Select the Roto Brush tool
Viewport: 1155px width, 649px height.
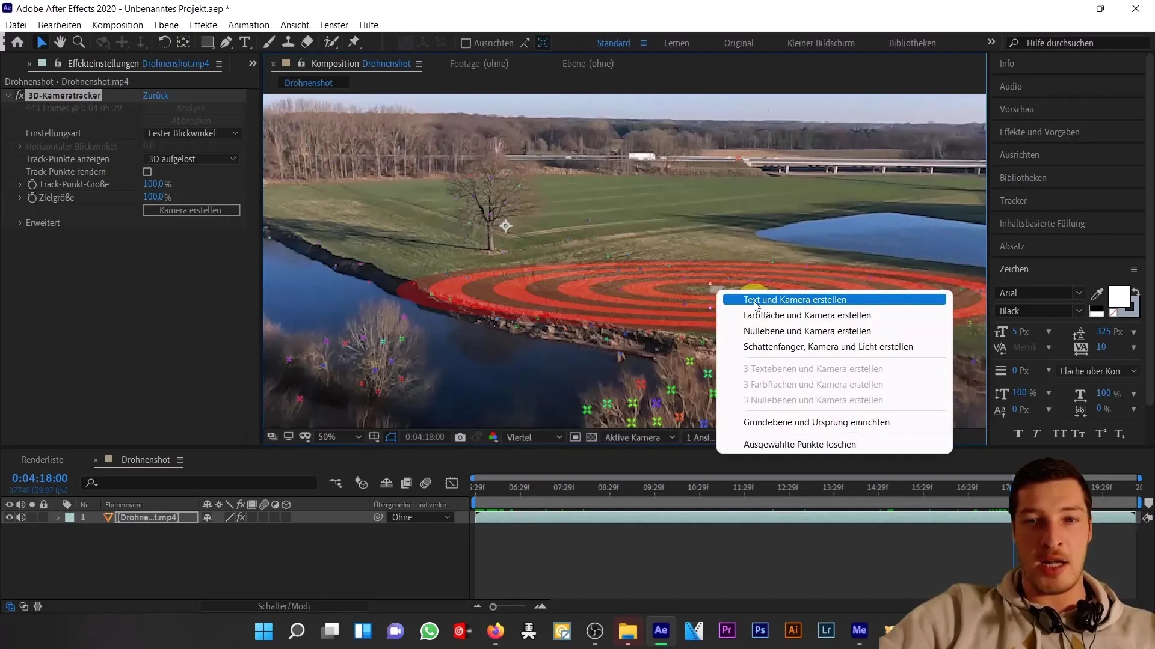coord(331,43)
